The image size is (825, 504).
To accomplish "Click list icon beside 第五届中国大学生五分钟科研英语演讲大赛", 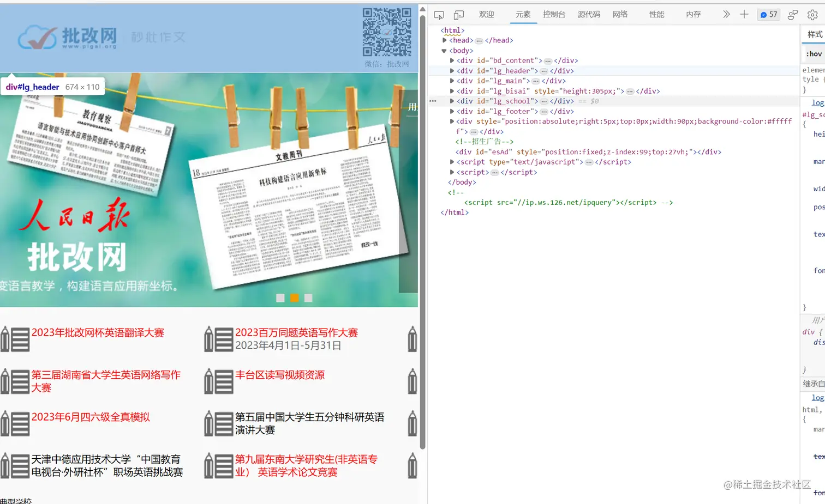I will [219, 423].
